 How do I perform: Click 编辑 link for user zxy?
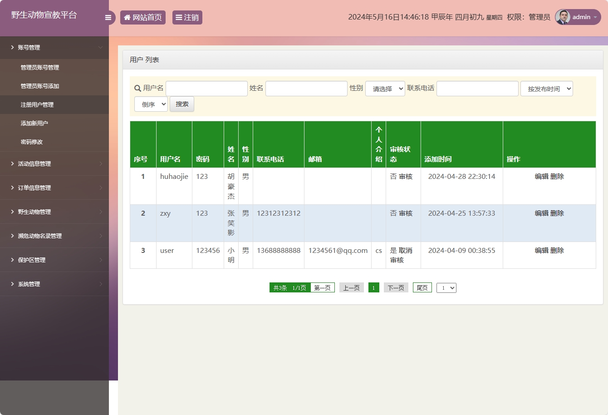[541, 213]
